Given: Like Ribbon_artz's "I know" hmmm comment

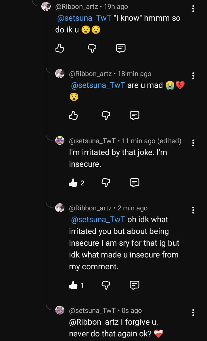Looking at the screenshot, I should pos(60,49).
